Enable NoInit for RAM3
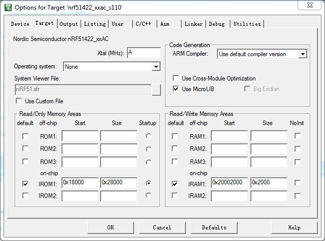This screenshot has height=241, width=325. click(298, 162)
